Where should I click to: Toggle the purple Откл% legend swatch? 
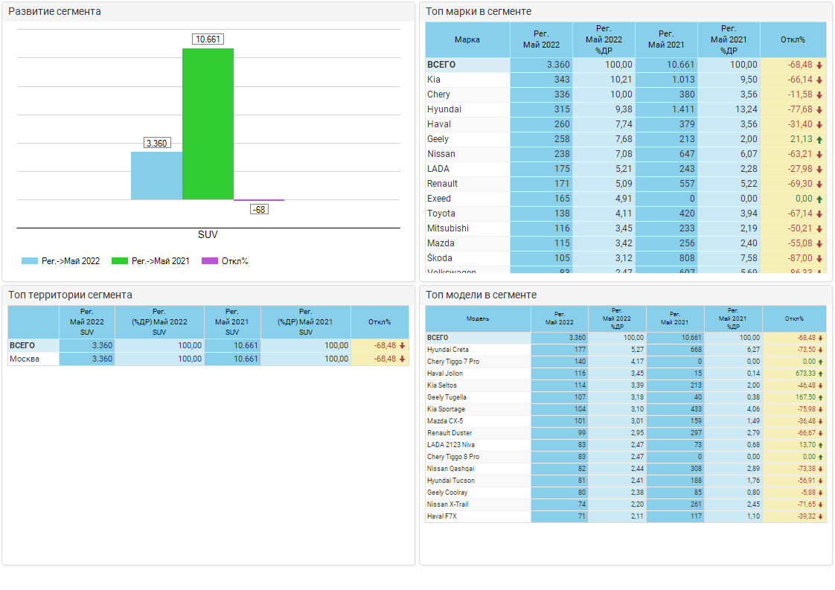tap(209, 261)
